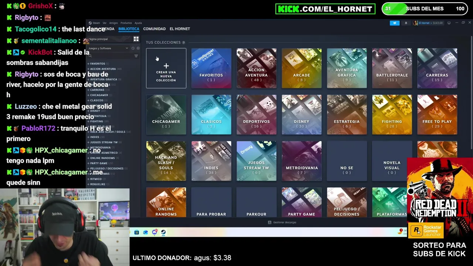
Task: Click the recent activity clock icon
Action: 133,48
